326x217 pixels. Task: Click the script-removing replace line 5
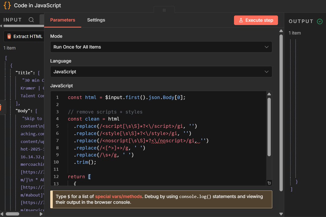click(x=135, y=126)
